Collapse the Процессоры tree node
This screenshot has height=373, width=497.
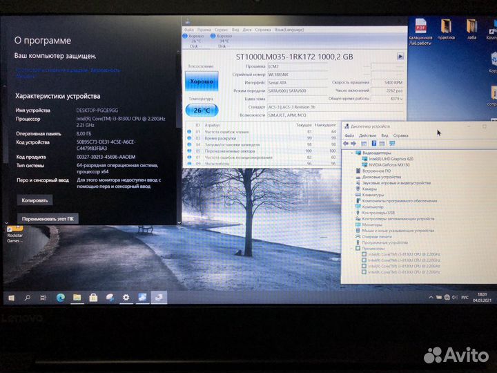352,249
